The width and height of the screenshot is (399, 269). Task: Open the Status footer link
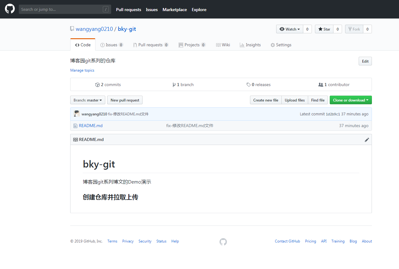(161, 241)
